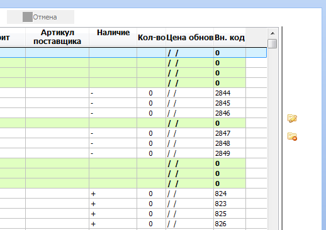
Task: Click the Наличие minus cell in row 2846
Action: (113, 113)
